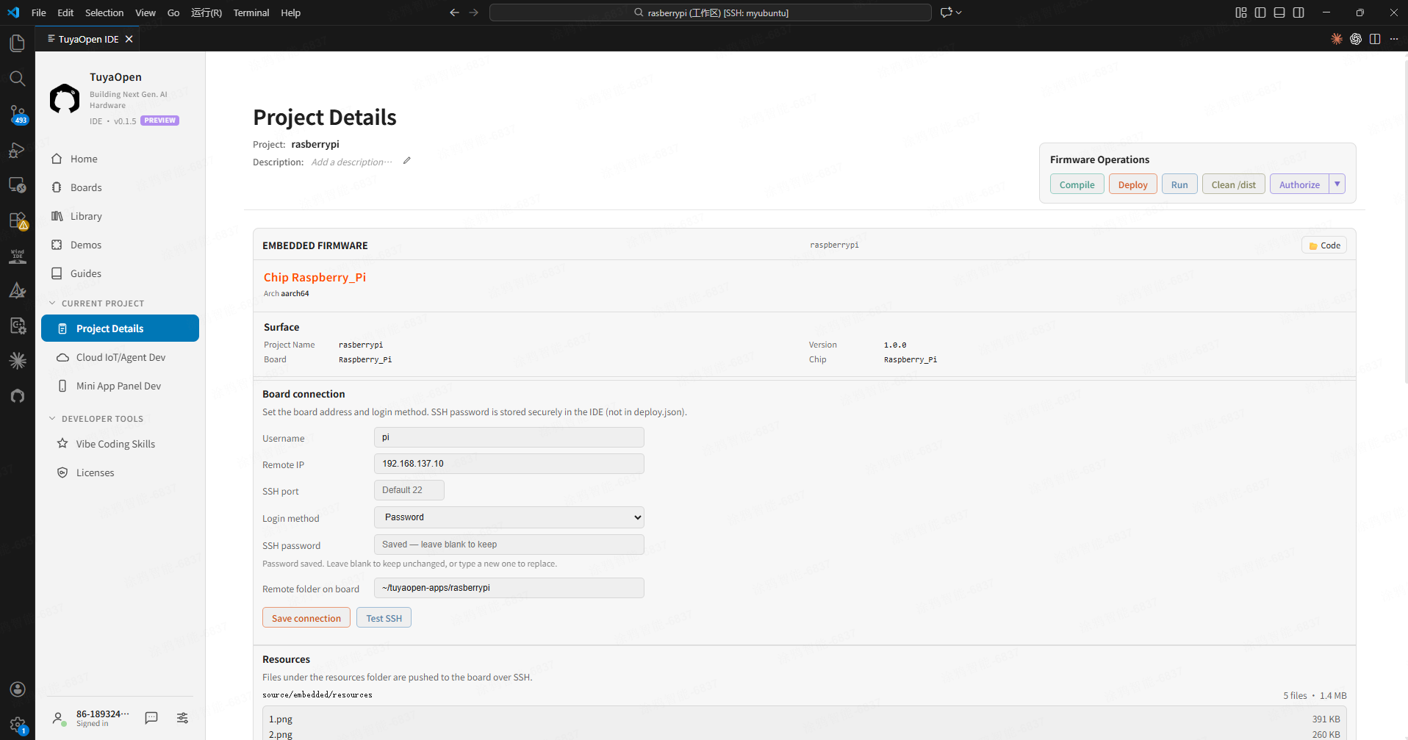The width and height of the screenshot is (1408, 740).
Task: Open the View menu
Action: [x=146, y=12]
